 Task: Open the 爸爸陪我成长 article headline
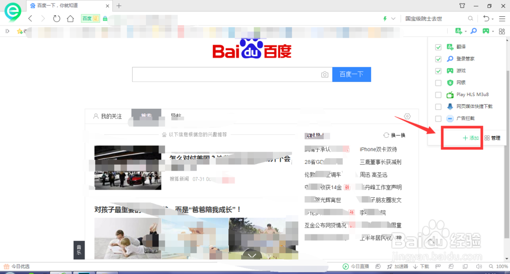[168, 210]
